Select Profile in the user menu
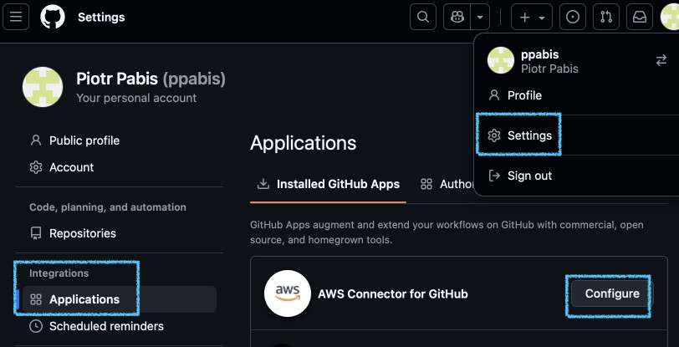Image resolution: width=679 pixels, height=347 pixels. click(x=524, y=95)
